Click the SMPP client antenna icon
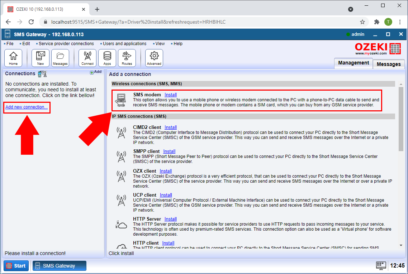This screenshot has height=274, width=408. tap(121, 157)
